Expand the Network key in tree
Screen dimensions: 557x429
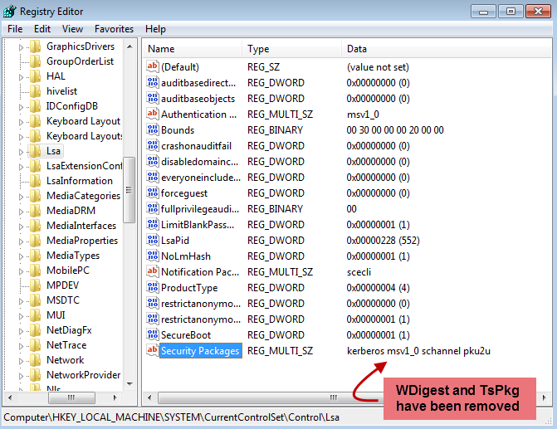(22, 360)
